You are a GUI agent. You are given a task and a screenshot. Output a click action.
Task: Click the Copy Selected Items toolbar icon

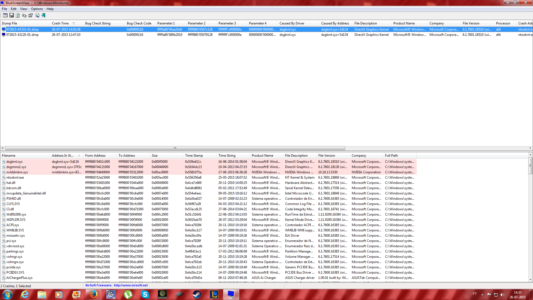pos(24,15)
